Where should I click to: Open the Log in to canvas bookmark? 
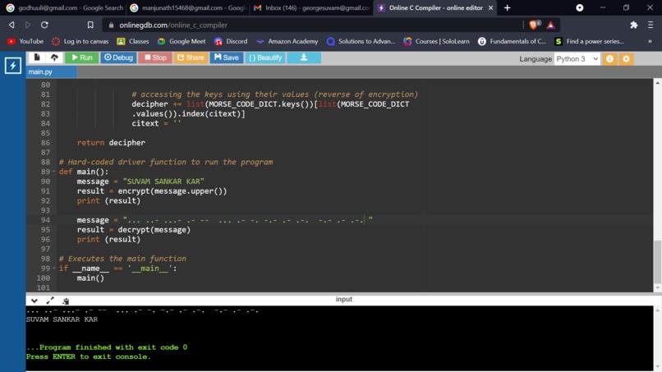pyautogui.click(x=80, y=41)
